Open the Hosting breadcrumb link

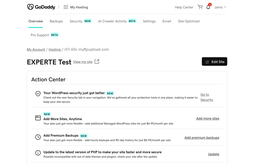click(x=55, y=49)
